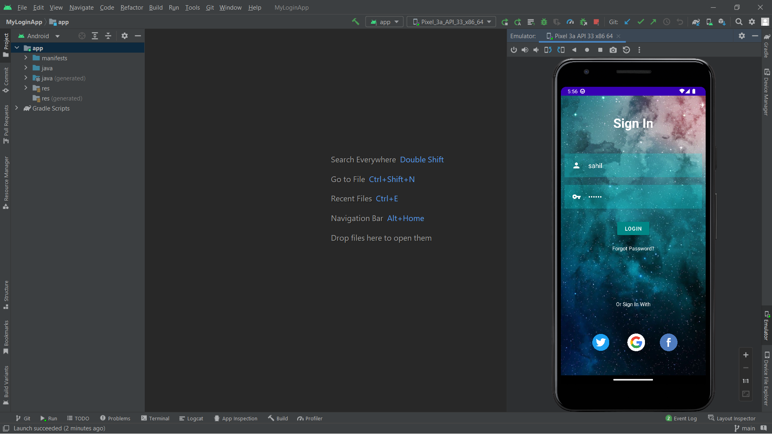772x434 pixels.
Task: Open the Android project view dropdown
Action: click(39, 36)
